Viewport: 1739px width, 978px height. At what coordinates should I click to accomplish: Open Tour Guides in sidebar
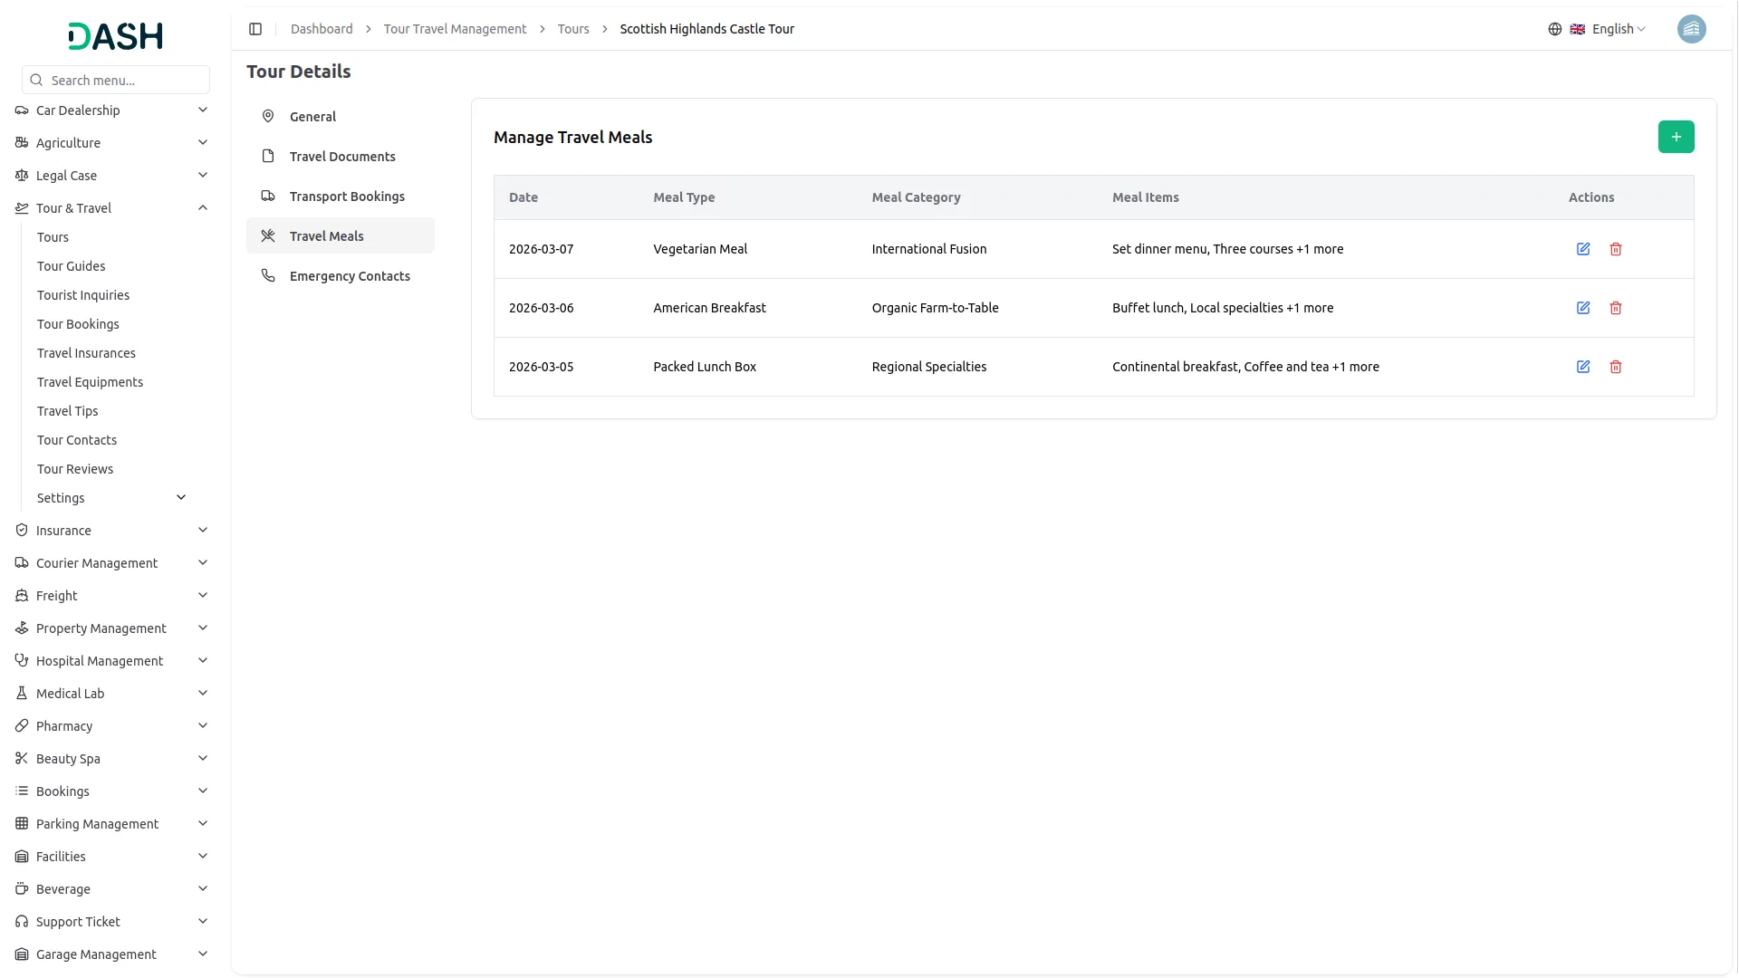point(71,266)
